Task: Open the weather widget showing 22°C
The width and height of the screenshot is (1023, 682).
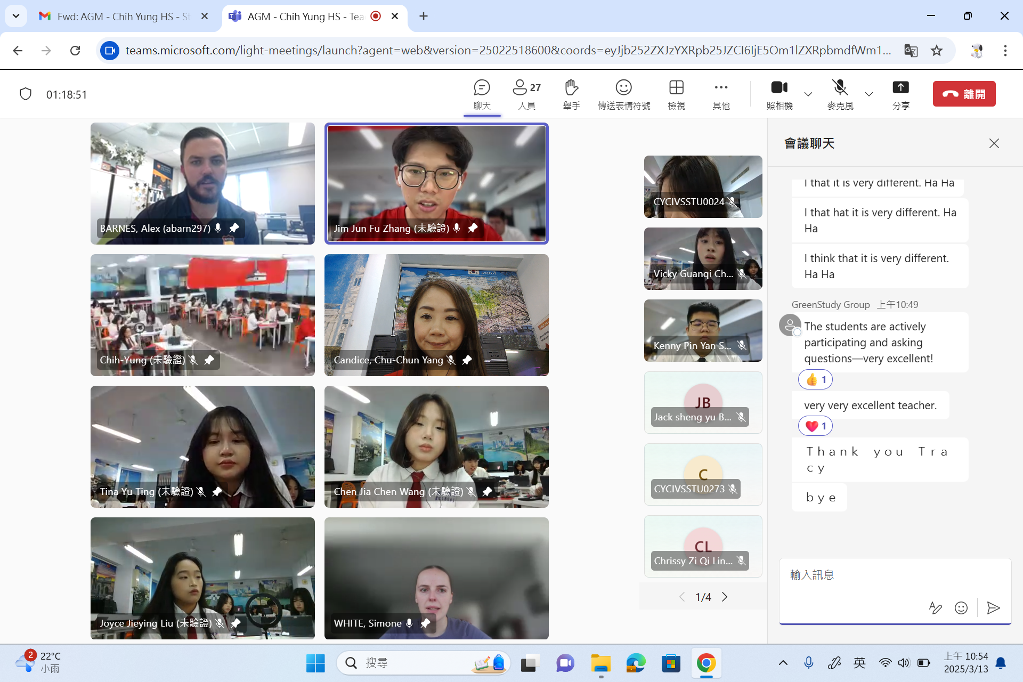Action: coord(38,662)
